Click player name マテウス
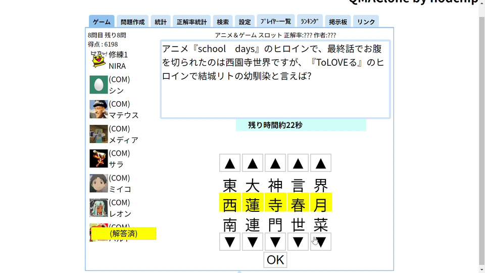This screenshot has height=273, width=485. click(x=124, y=115)
